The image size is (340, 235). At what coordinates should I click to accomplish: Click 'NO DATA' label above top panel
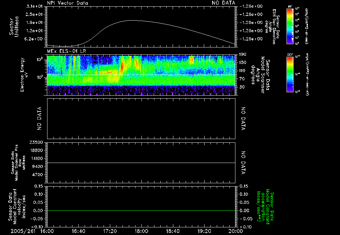coord(223,3)
